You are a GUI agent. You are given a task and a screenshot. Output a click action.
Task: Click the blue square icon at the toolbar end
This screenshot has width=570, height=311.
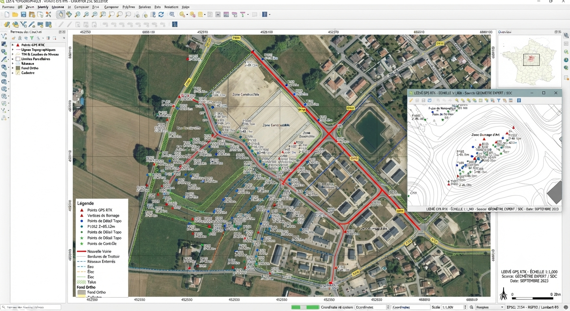pos(264,15)
